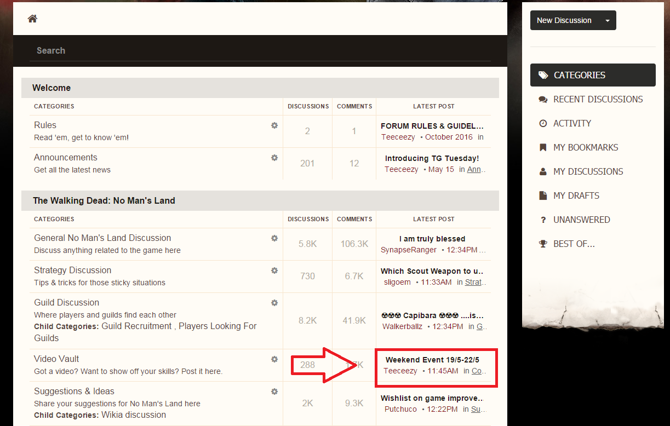Open My Drafts in sidebar
670x426 pixels.
click(576, 195)
